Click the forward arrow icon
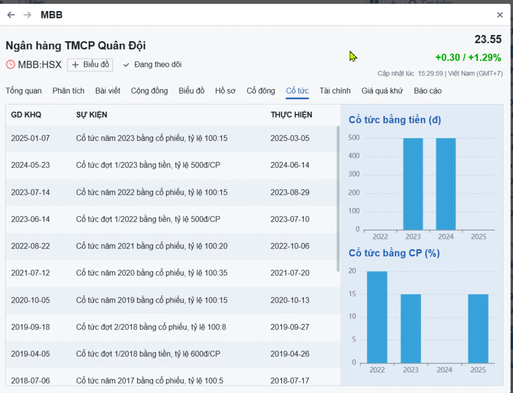The height and width of the screenshot is (393, 513). [x=27, y=15]
